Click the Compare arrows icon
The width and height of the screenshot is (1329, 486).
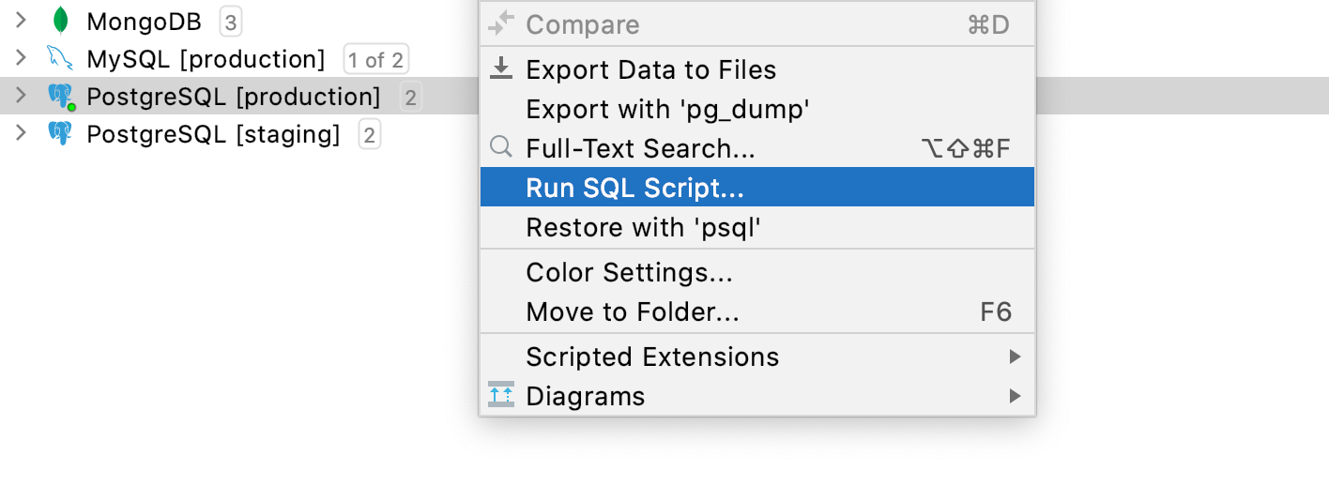pos(502,23)
